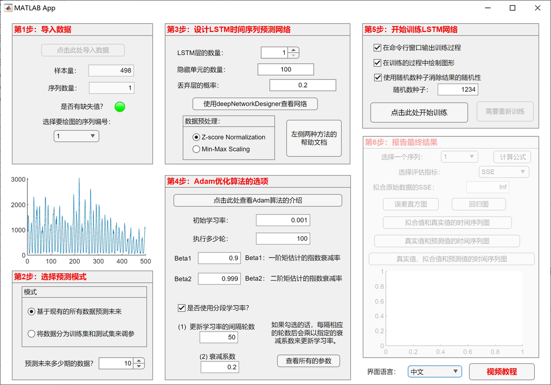Click 拟合值和真实值的时间序列图 button
This screenshot has width=551, height=385.
tap(447, 222)
